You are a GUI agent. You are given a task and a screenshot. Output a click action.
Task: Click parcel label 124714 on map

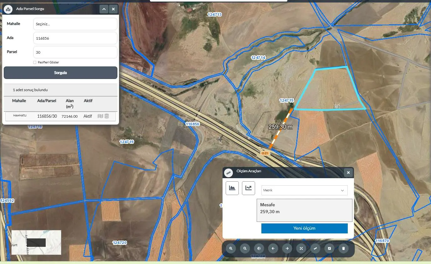click(258, 58)
